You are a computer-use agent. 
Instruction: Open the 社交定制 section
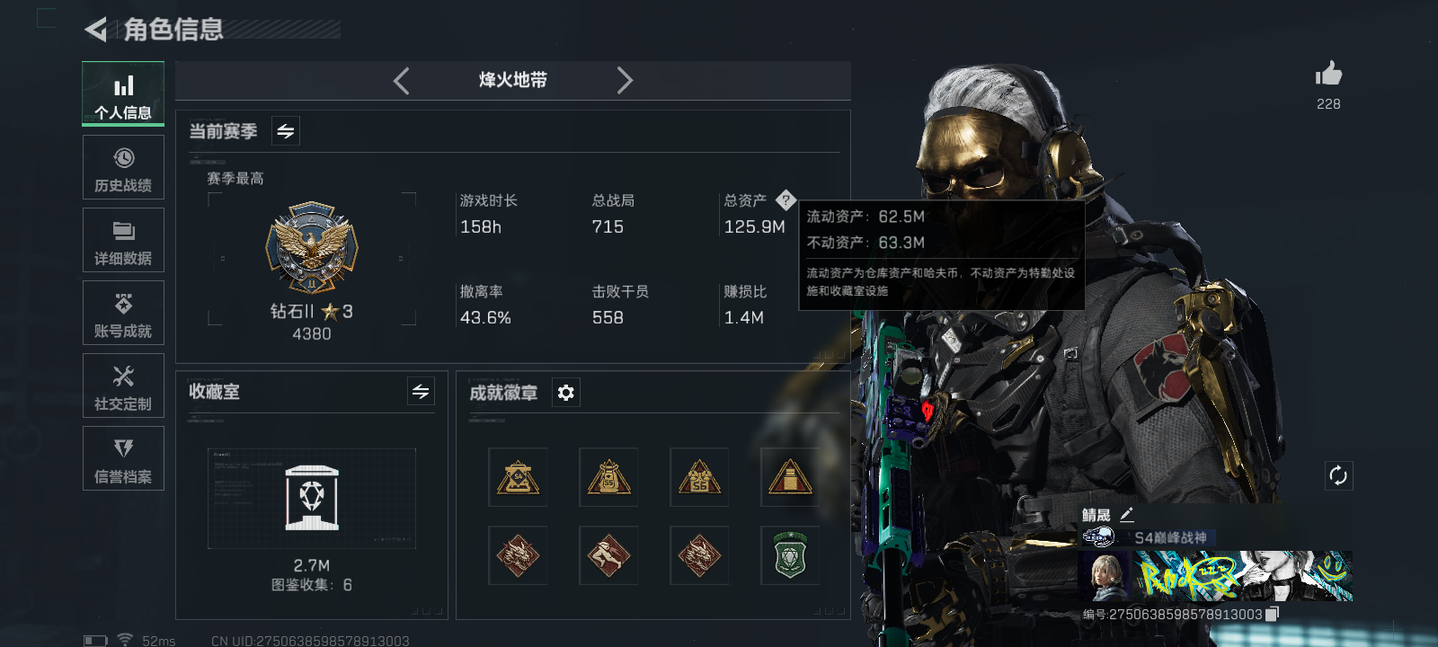pyautogui.click(x=123, y=386)
